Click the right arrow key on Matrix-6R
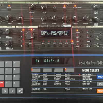 click(x=12, y=91)
